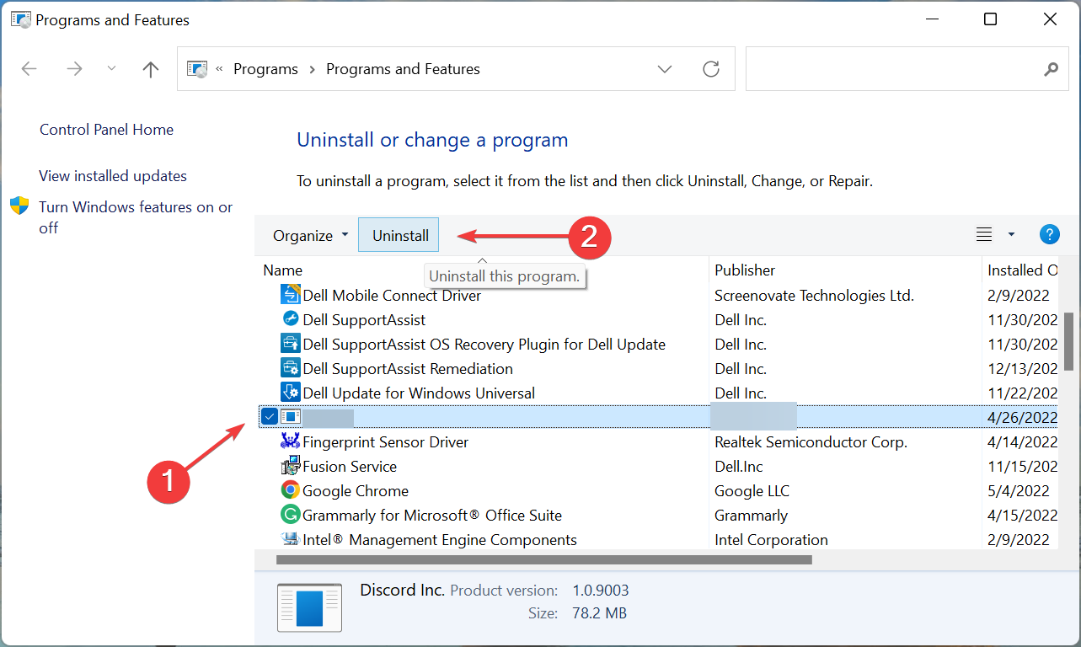
Task: Select the Fusion Service row name
Action: pos(350,467)
